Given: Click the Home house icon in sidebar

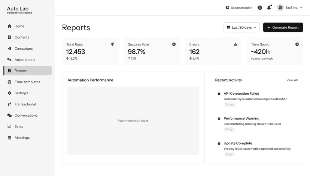Looking at the screenshot, I should pos(9,26).
